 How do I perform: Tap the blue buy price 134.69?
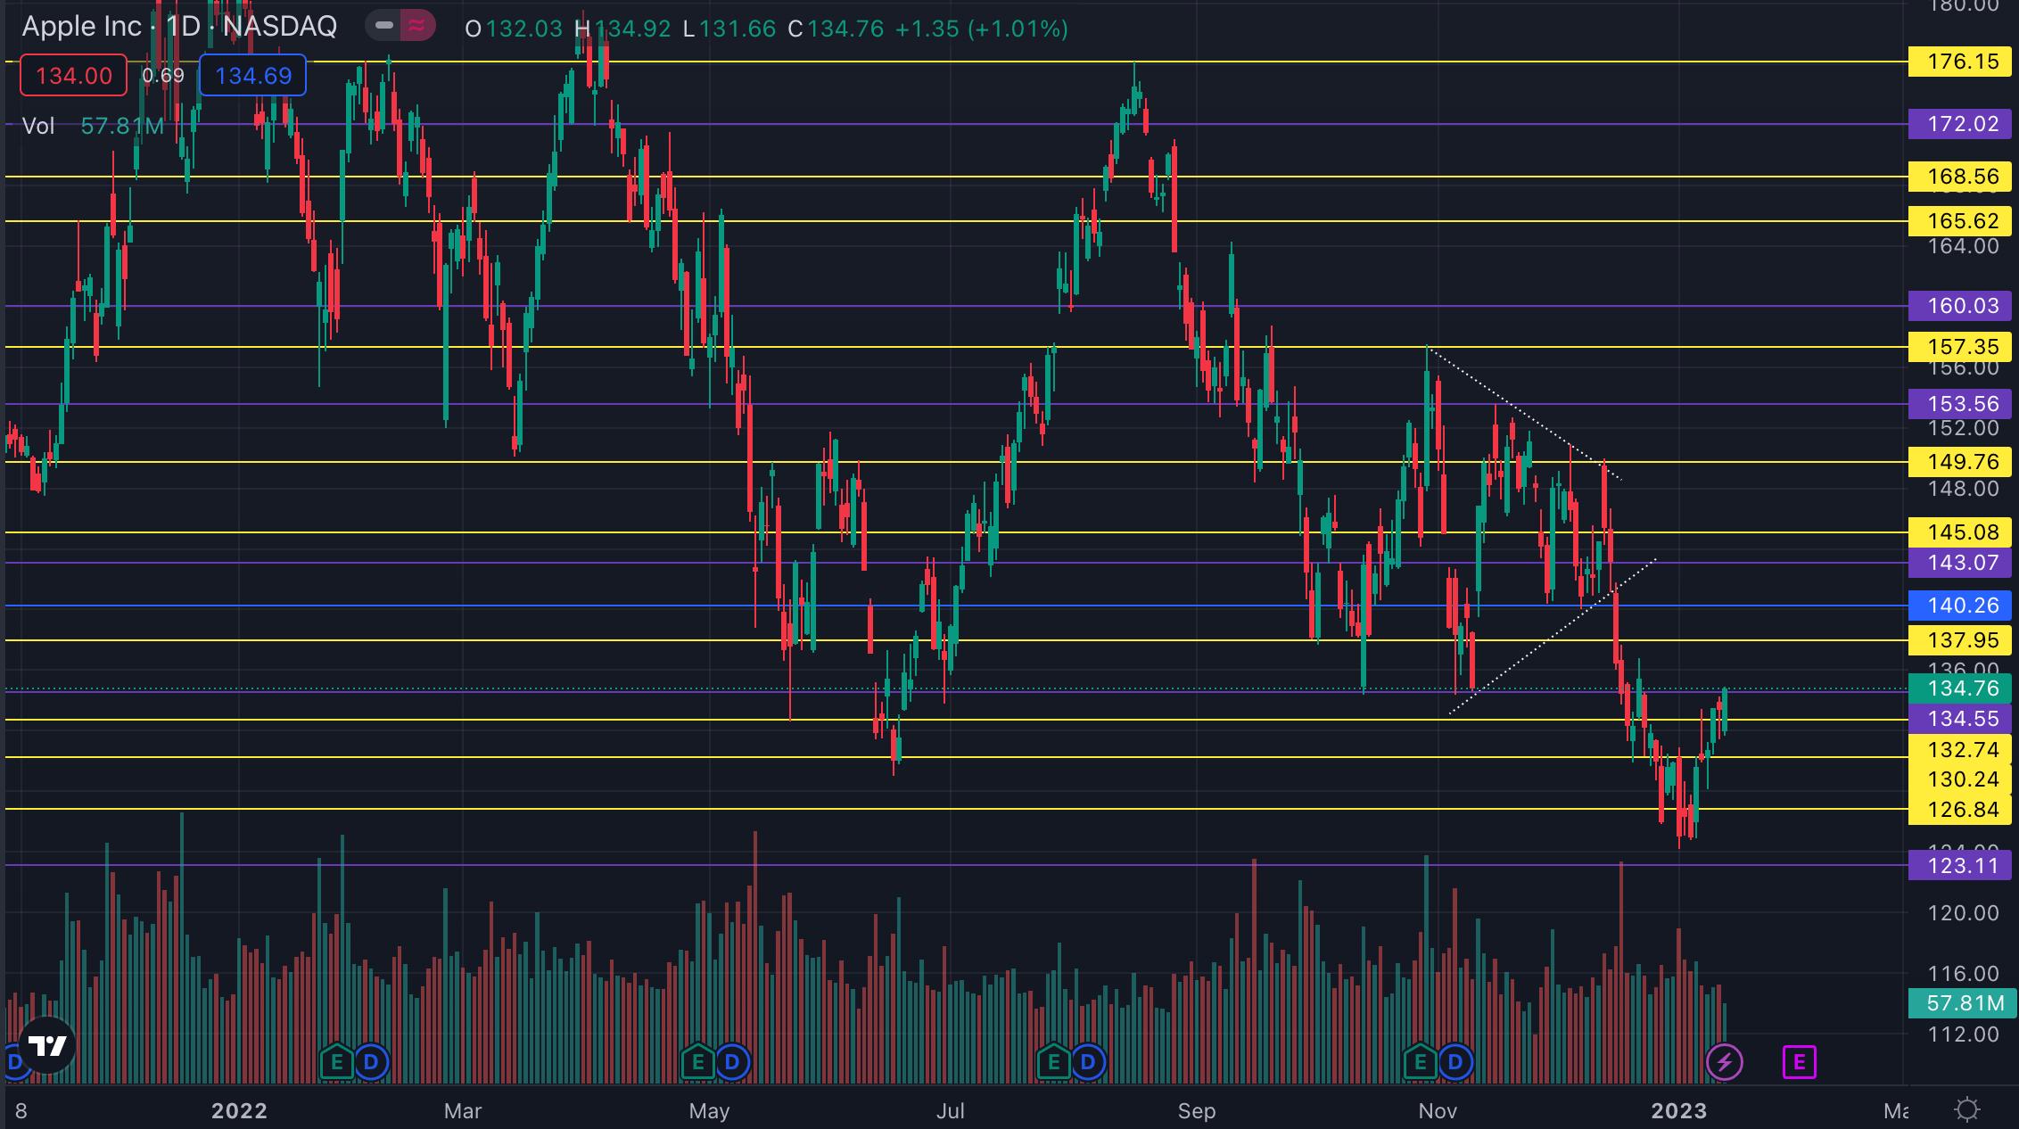pos(253,76)
